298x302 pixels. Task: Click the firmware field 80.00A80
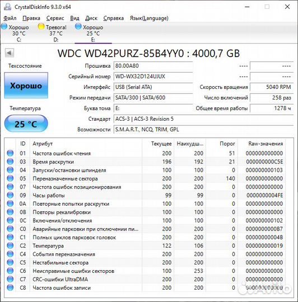pos(153,66)
